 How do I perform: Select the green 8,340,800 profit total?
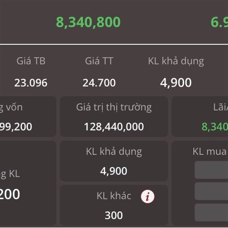[88, 22]
